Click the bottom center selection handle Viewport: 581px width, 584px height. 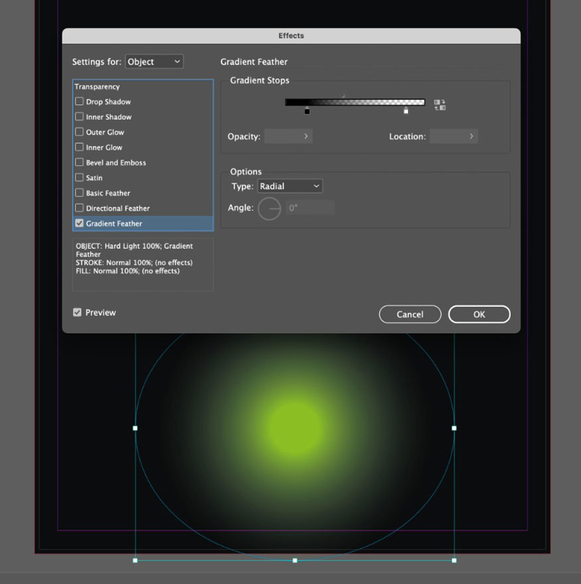pyautogui.click(x=295, y=560)
